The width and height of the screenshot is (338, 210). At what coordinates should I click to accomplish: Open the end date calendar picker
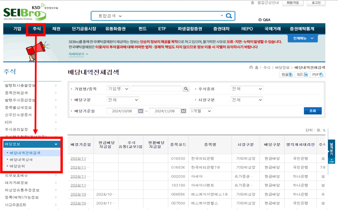183,111
